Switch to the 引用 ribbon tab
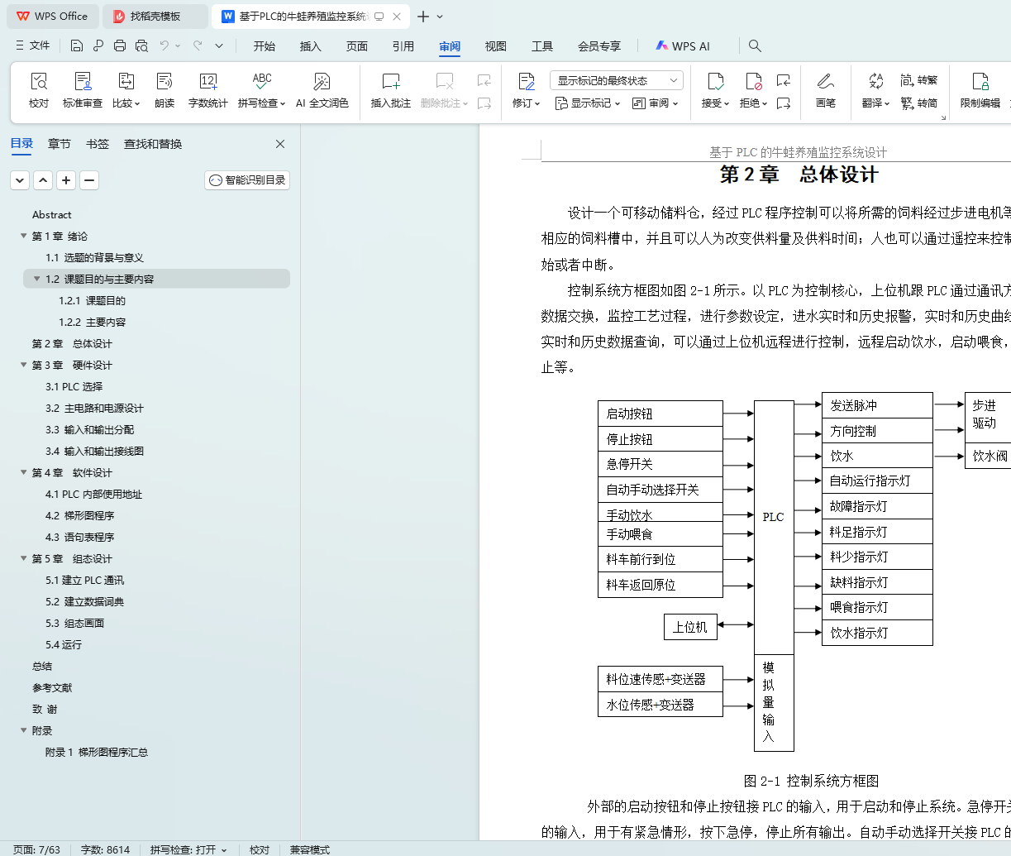1011x856 pixels. pos(403,46)
